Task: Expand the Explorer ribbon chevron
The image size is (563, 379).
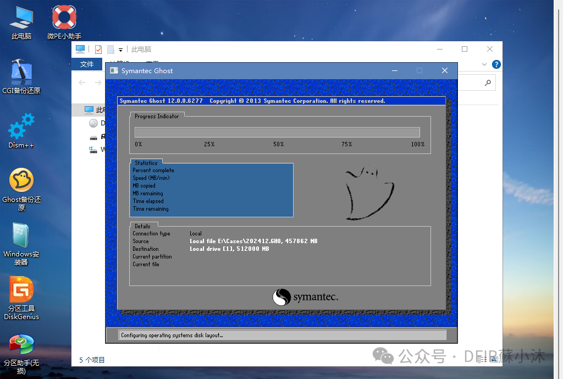Action: [484, 64]
